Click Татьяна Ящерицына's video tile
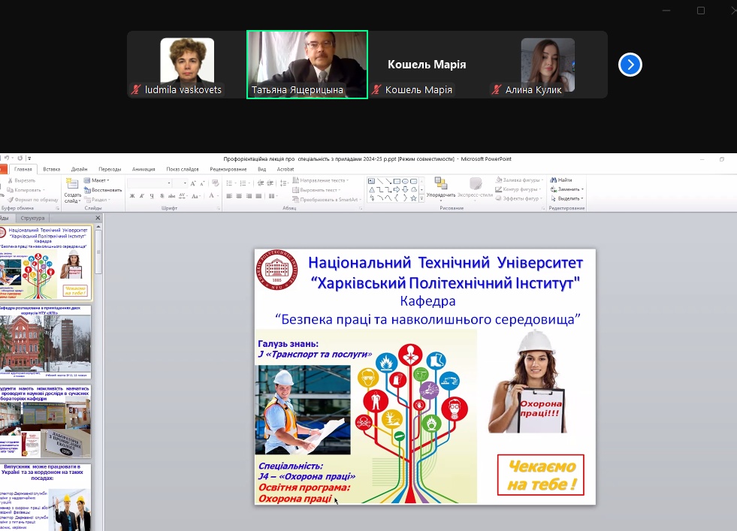The image size is (737, 531). [307, 65]
